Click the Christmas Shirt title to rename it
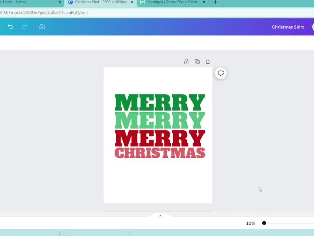This screenshot has width=314, height=236. click(x=288, y=27)
